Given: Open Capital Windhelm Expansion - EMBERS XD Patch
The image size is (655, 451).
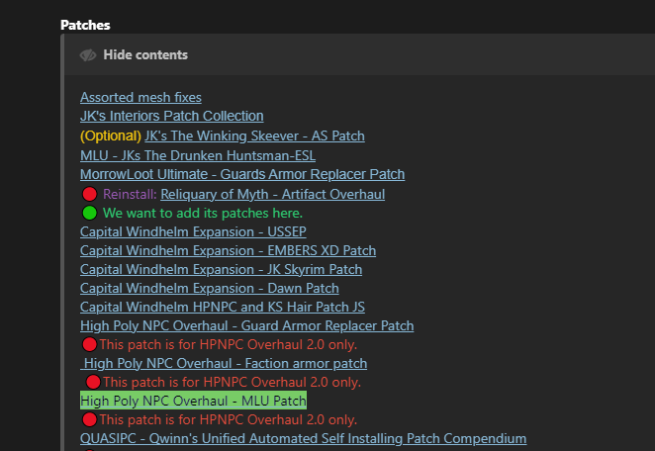Looking at the screenshot, I should click(x=229, y=250).
